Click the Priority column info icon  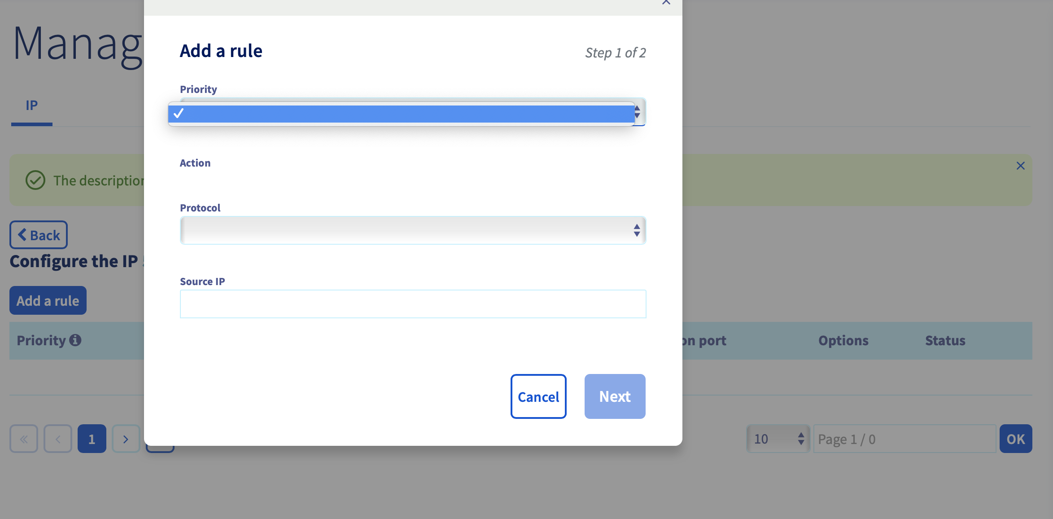click(75, 340)
